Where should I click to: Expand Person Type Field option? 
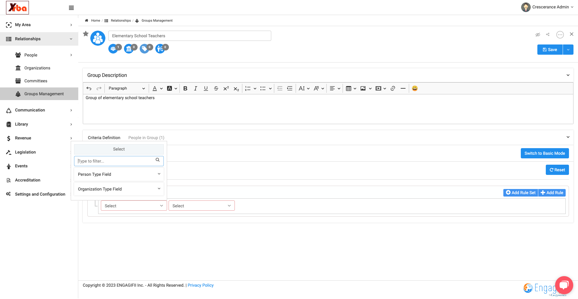coord(119,174)
